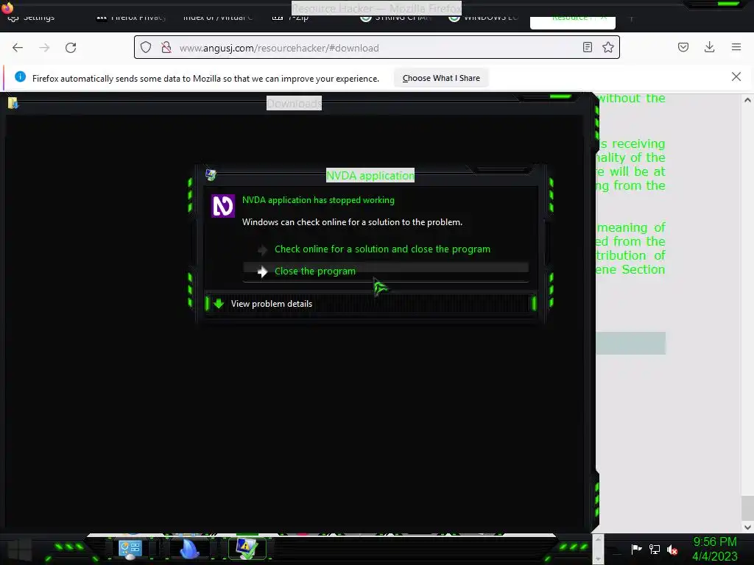The width and height of the screenshot is (754, 565).
Task: Click the taskbar toolbar scroll up arrow
Action: (598, 541)
